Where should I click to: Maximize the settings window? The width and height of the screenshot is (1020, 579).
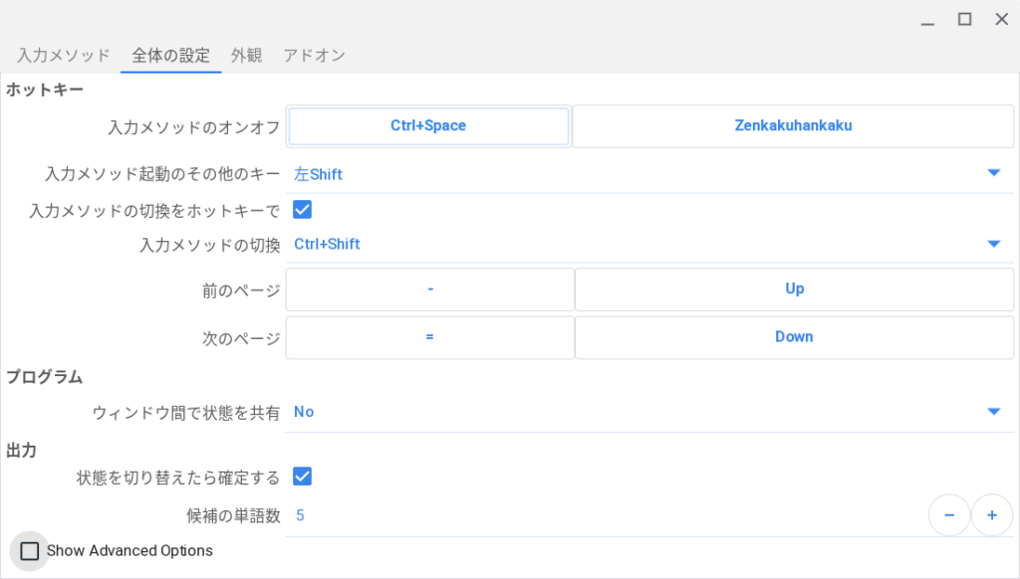pos(964,20)
